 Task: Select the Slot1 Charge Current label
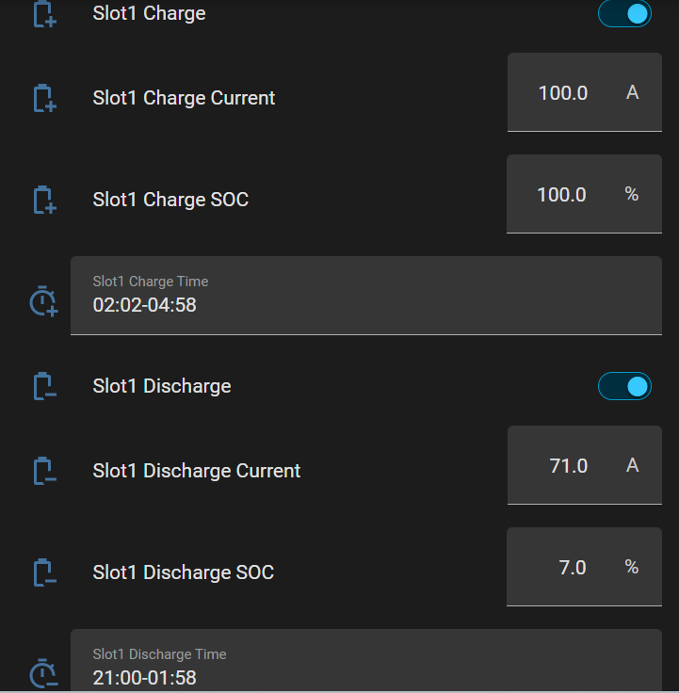(184, 98)
